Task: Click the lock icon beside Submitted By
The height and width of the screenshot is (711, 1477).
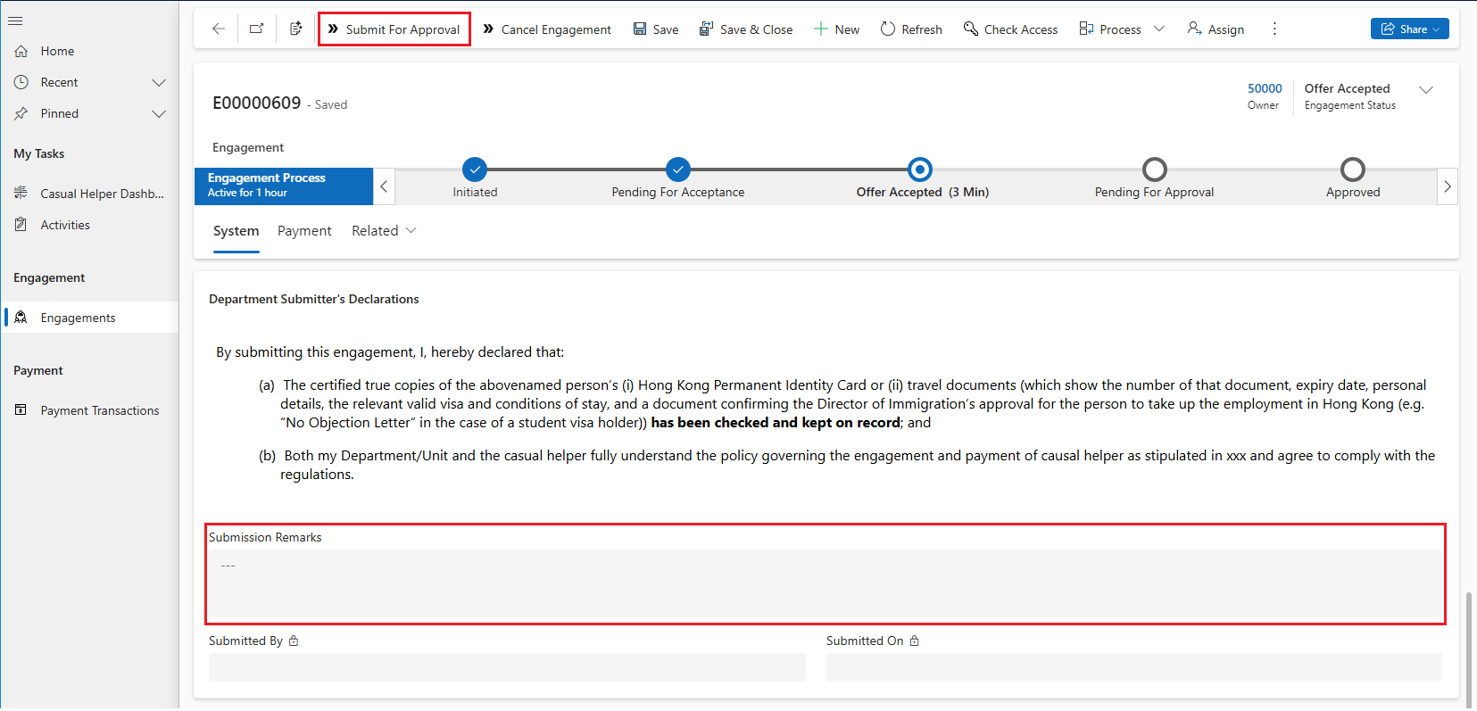Action: click(294, 641)
